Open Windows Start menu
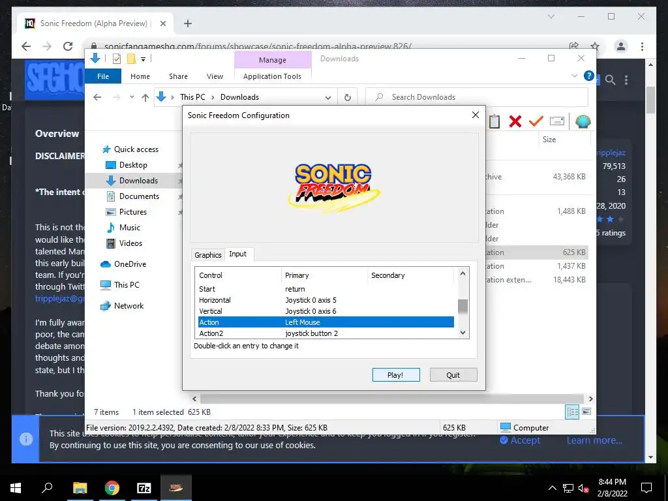Viewport: 668px width, 501px height. tap(16, 488)
